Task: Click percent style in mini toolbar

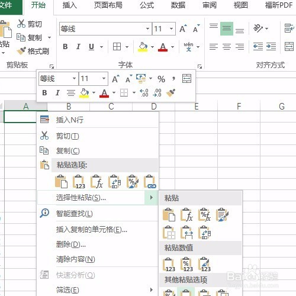Action: coord(161,79)
